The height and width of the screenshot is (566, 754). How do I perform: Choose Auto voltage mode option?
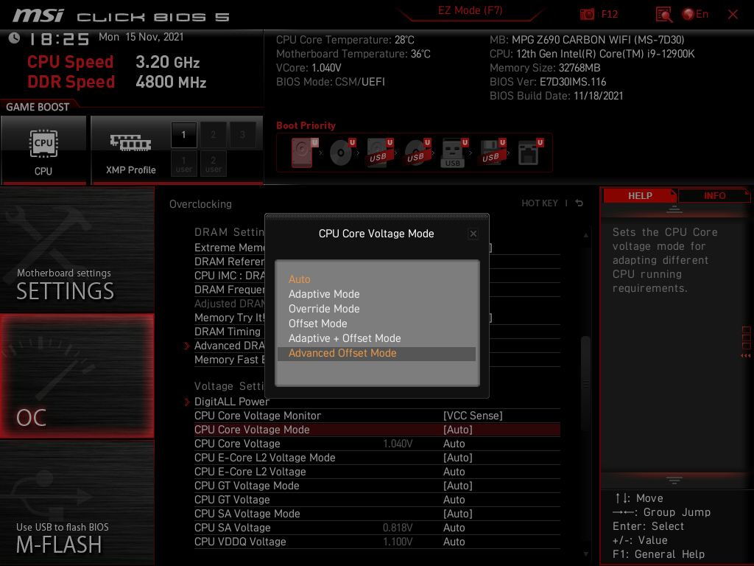point(376,279)
